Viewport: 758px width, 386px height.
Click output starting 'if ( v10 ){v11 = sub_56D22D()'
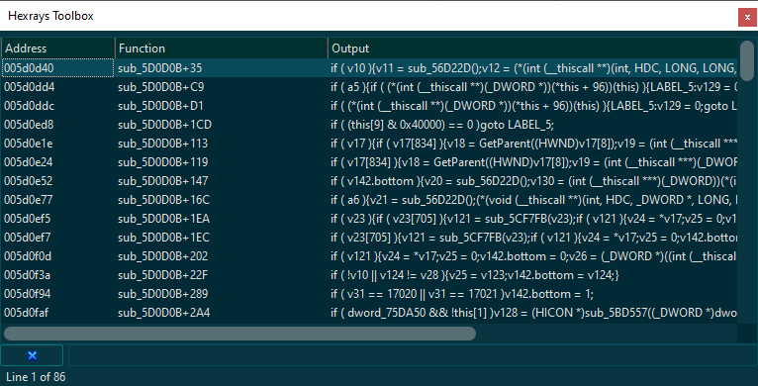coord(533,68)
